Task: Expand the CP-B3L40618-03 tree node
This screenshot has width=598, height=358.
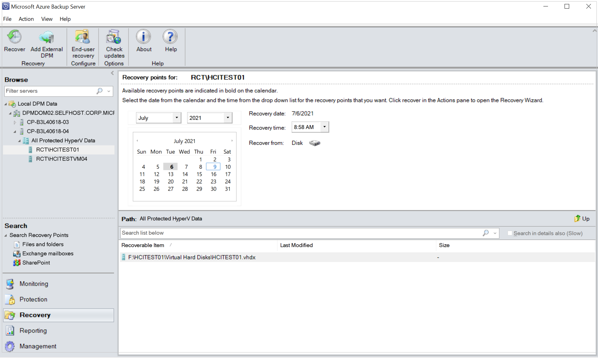Action: tap(14, 122)
